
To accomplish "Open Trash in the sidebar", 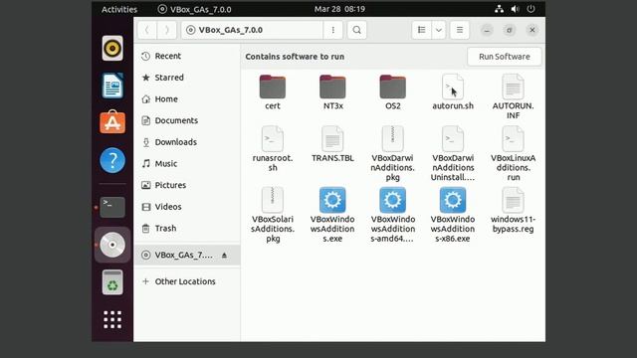I will click(187, 228).
